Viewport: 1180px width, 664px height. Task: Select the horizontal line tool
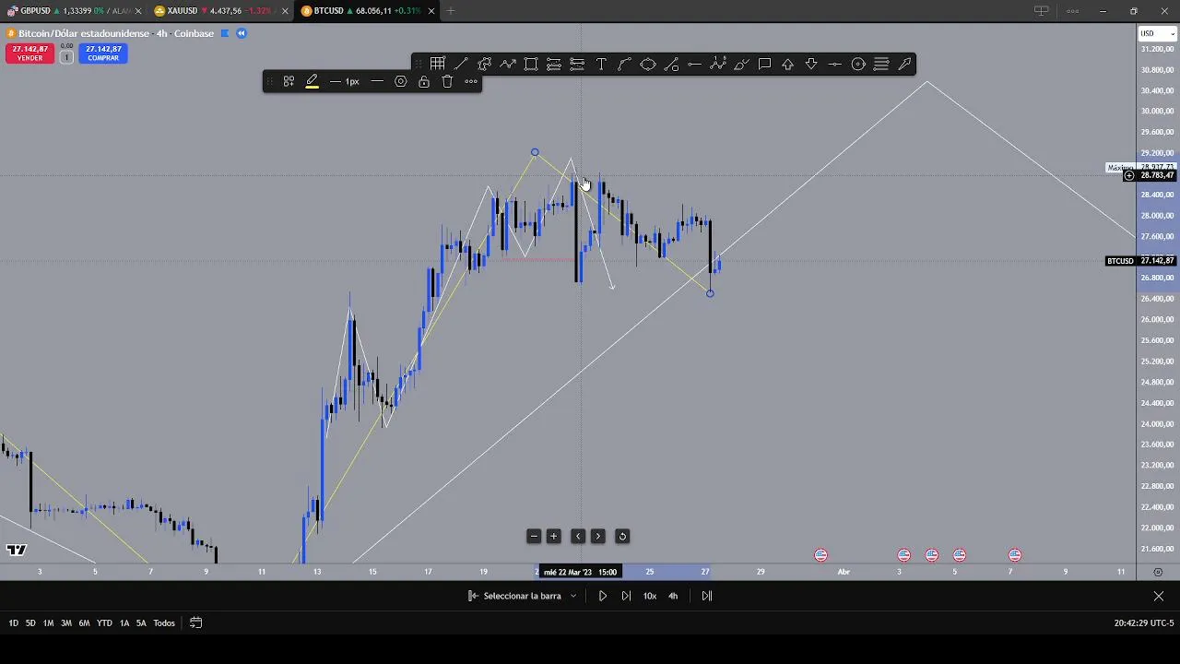tap(835, 64)
